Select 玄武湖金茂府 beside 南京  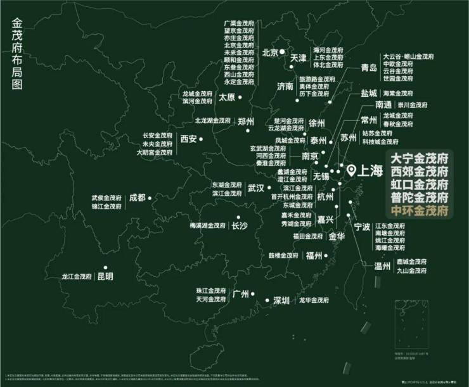tap(268, 148)
